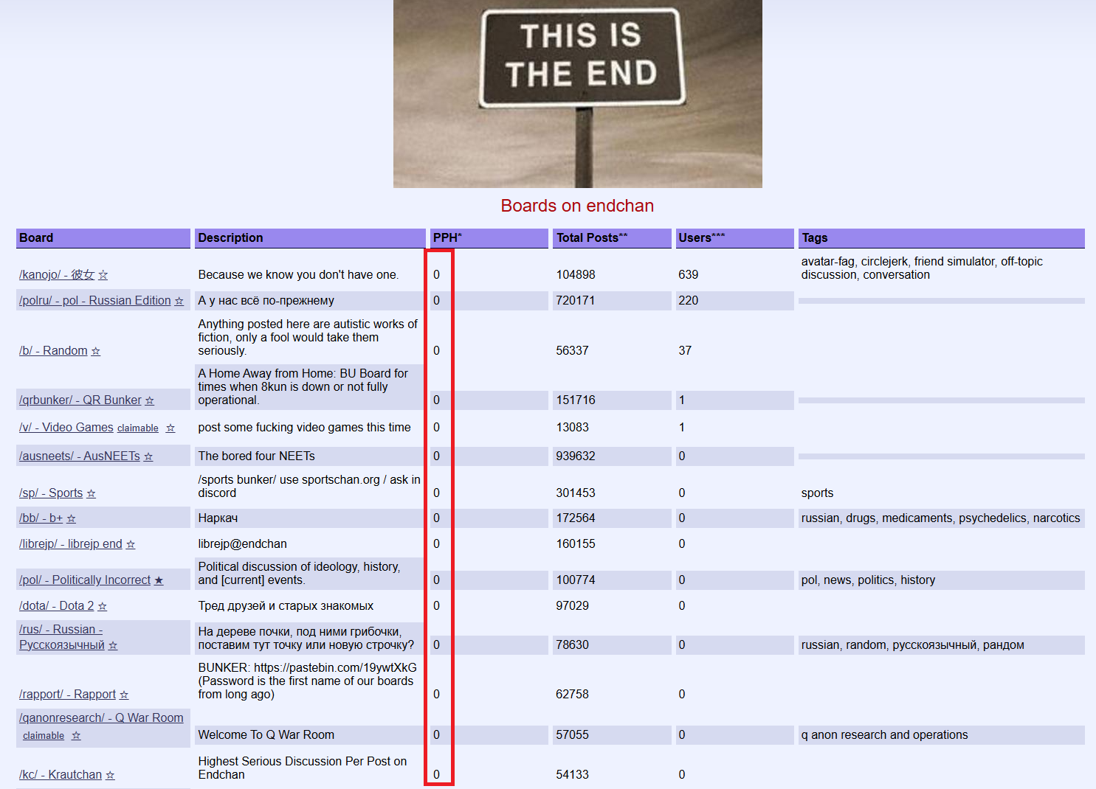Click claimable label for /v/ Video Games
The height and width of the screenshot is (789, 1096).
coord(138,428)
